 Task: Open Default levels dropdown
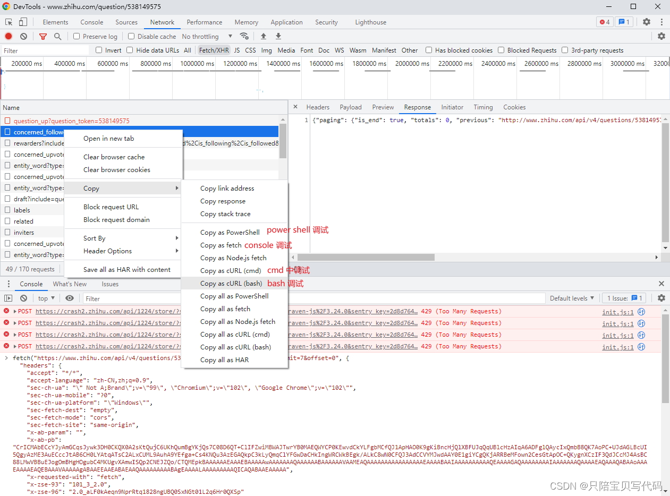tap(572, 298)
